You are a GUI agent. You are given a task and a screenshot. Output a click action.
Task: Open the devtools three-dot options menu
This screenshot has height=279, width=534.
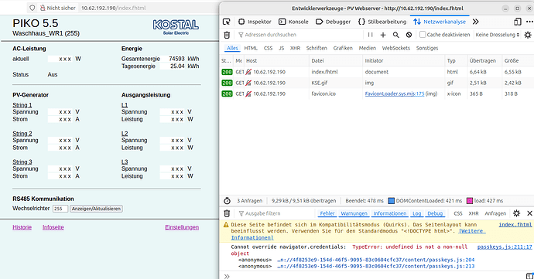tap(529, 22)
